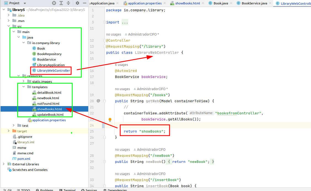Viewport: 311px width, 191px height.
Task: Switch to the BookService.java tab
Action: click(254, 3)
